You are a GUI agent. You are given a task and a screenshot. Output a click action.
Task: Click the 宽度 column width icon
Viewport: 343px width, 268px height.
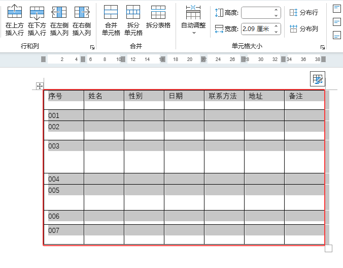pos(219,29)
